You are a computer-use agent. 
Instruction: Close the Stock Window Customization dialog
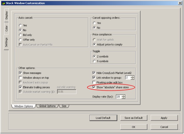point(180,3)
